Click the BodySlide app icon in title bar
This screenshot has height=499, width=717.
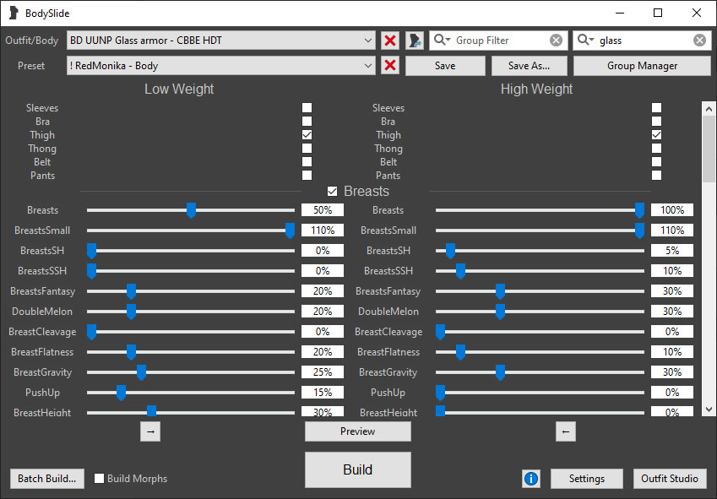tap(14, 13)
